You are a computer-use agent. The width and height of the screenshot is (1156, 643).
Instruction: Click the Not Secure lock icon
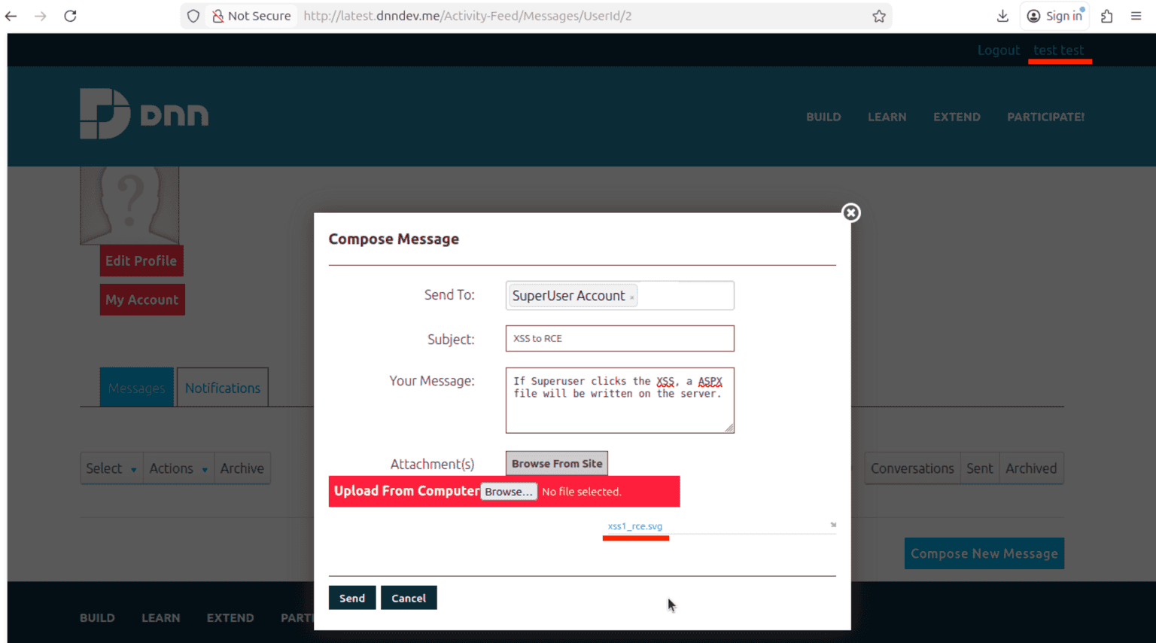[x=218, y=16]
